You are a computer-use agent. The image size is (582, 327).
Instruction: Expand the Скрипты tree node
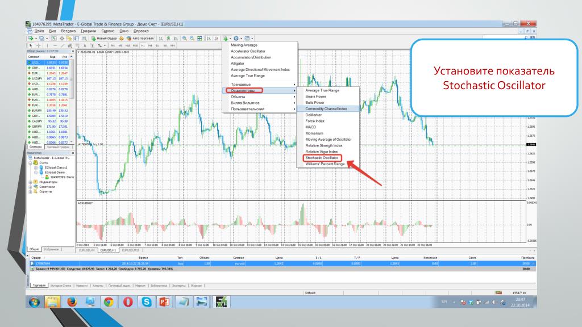31,192
